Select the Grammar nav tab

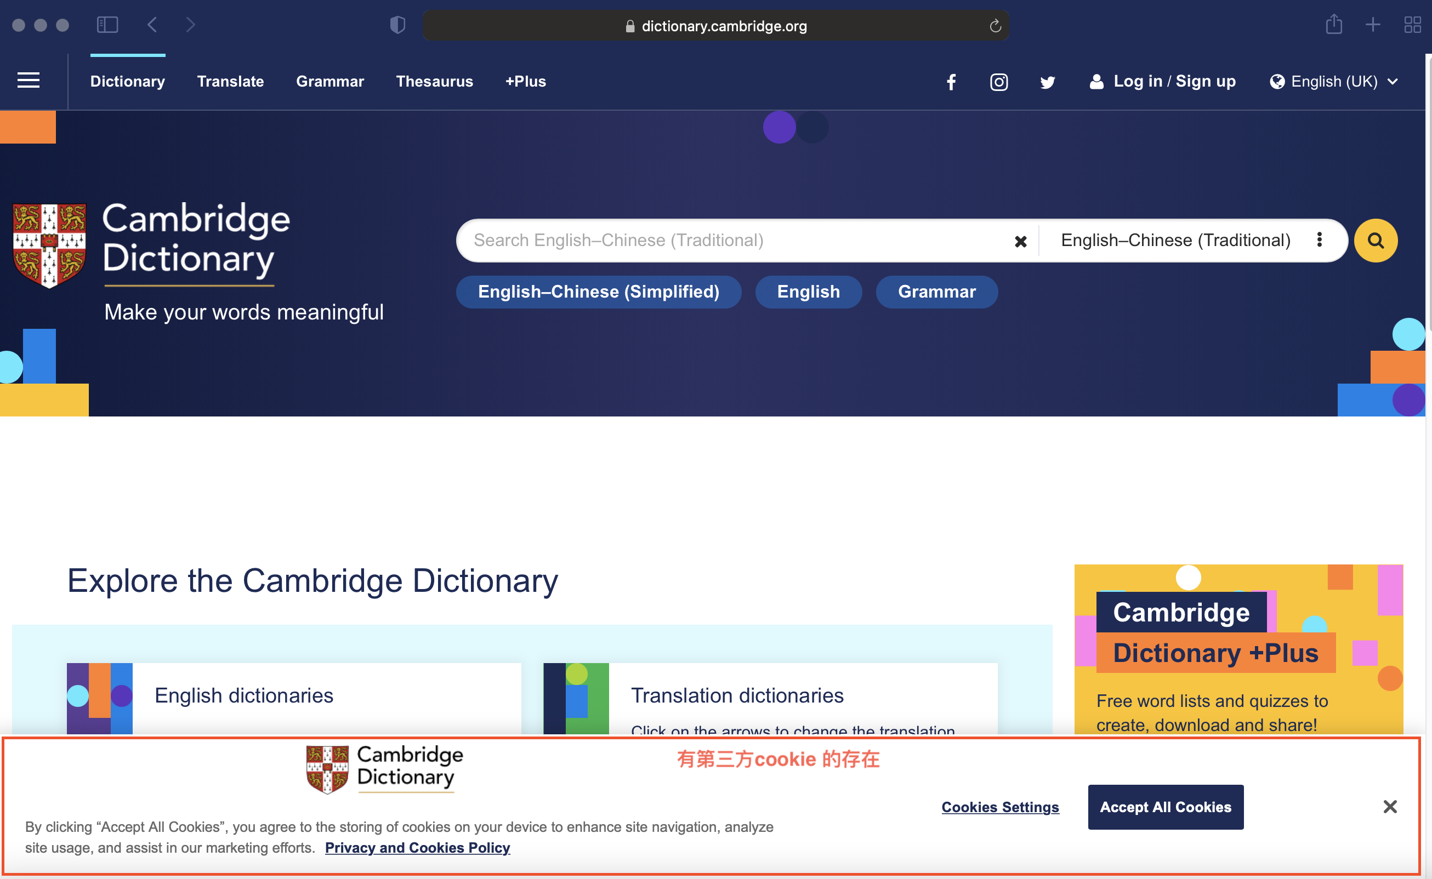[330, 82]
